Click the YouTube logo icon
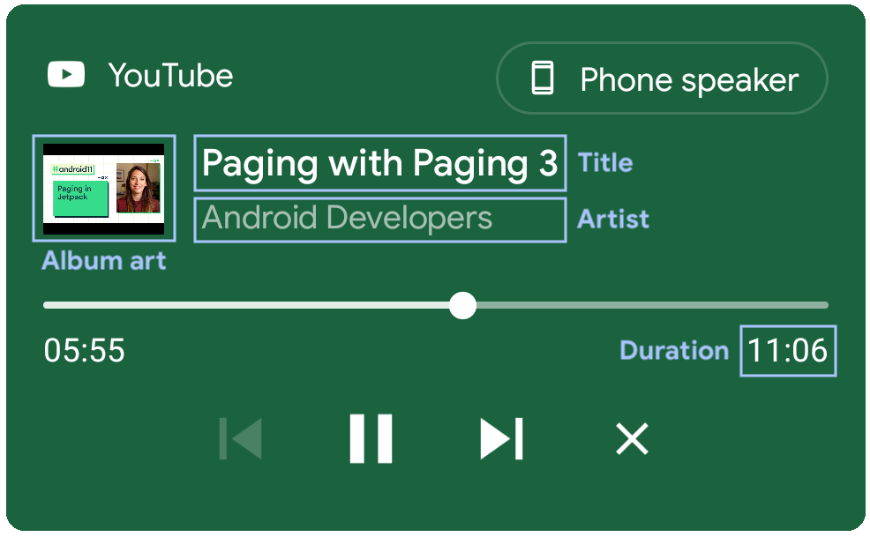 [x=66, y=75]
